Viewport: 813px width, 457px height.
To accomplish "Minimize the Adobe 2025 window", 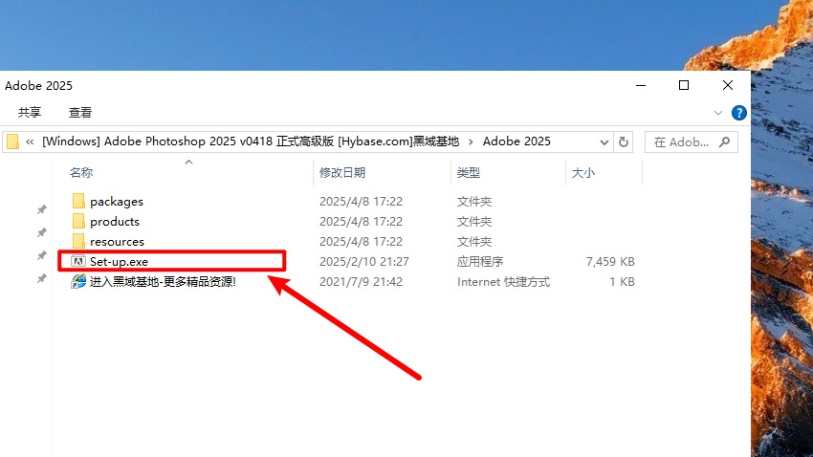I will click(x=641, y=85).
